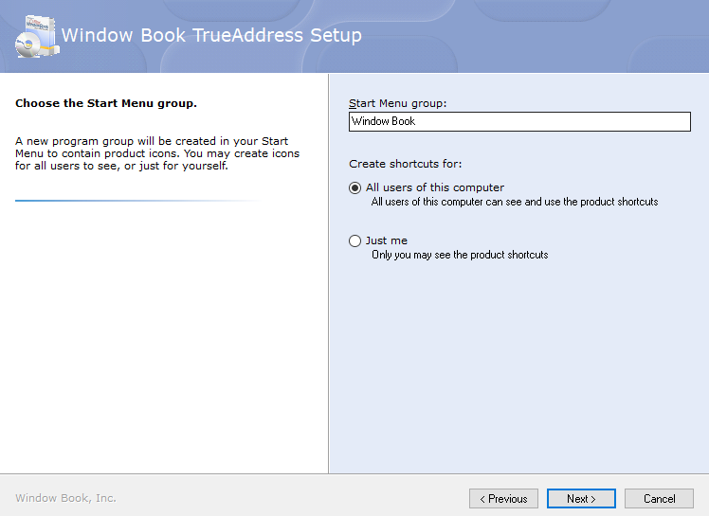Click the 'Create shortcuts for:' label
The image size is (709, 516).
405,164
